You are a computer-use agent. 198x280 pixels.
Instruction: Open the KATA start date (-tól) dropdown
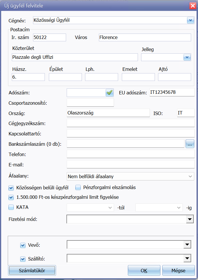click(110, 207)
